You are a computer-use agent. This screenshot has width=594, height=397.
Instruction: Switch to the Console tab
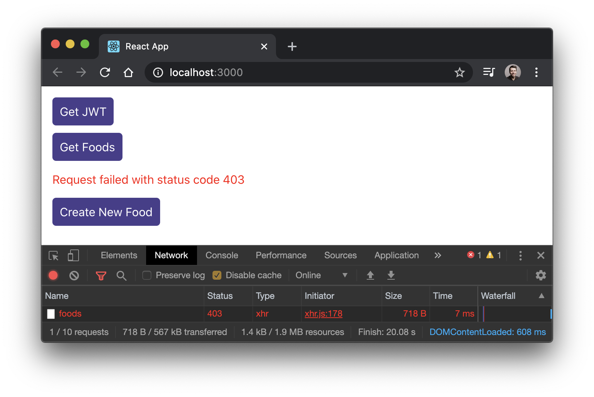(222, 256)
